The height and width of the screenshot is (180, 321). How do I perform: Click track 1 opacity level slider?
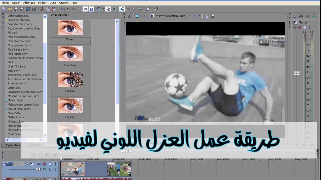click(38, 169)
